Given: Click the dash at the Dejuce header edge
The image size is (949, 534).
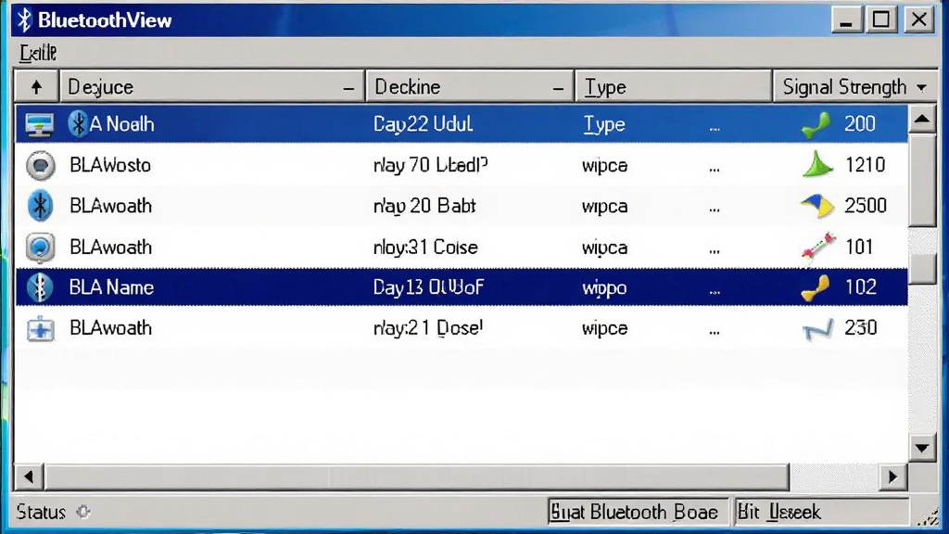Looking at the screenshot, I should pos(348,89).
